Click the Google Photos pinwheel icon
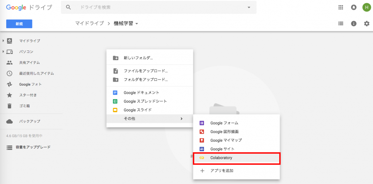The height and width of the screenshot is (184, 373). click(x=9, y=84)
